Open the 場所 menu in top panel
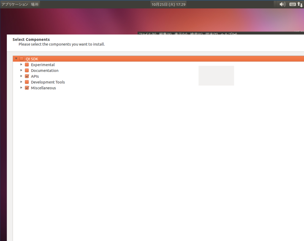 (35, 4)
